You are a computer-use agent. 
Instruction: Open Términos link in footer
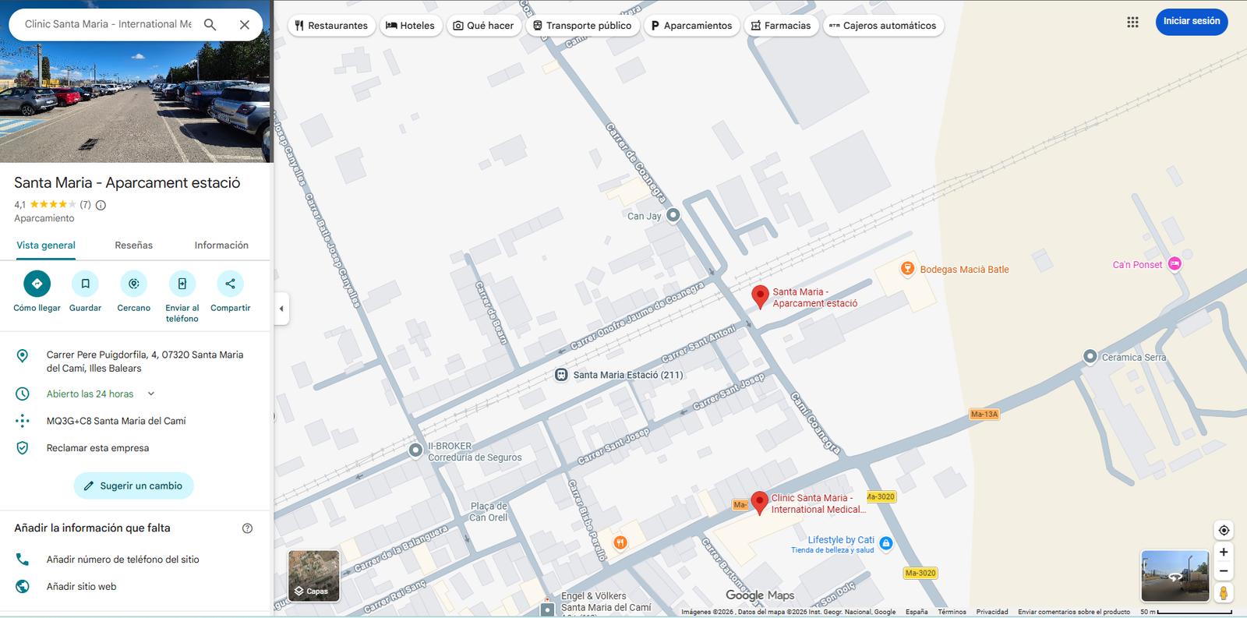(952, 612)
